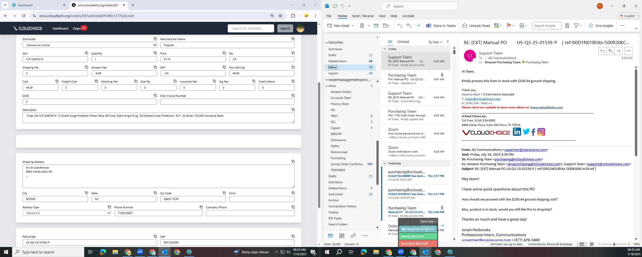Bookmark this page with star icon
642x257 pixels.
pyautogui.click(x=280, y=16)
